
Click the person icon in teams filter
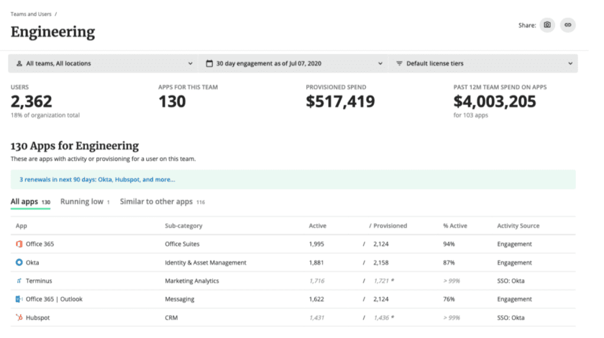[x=19, y=64]
